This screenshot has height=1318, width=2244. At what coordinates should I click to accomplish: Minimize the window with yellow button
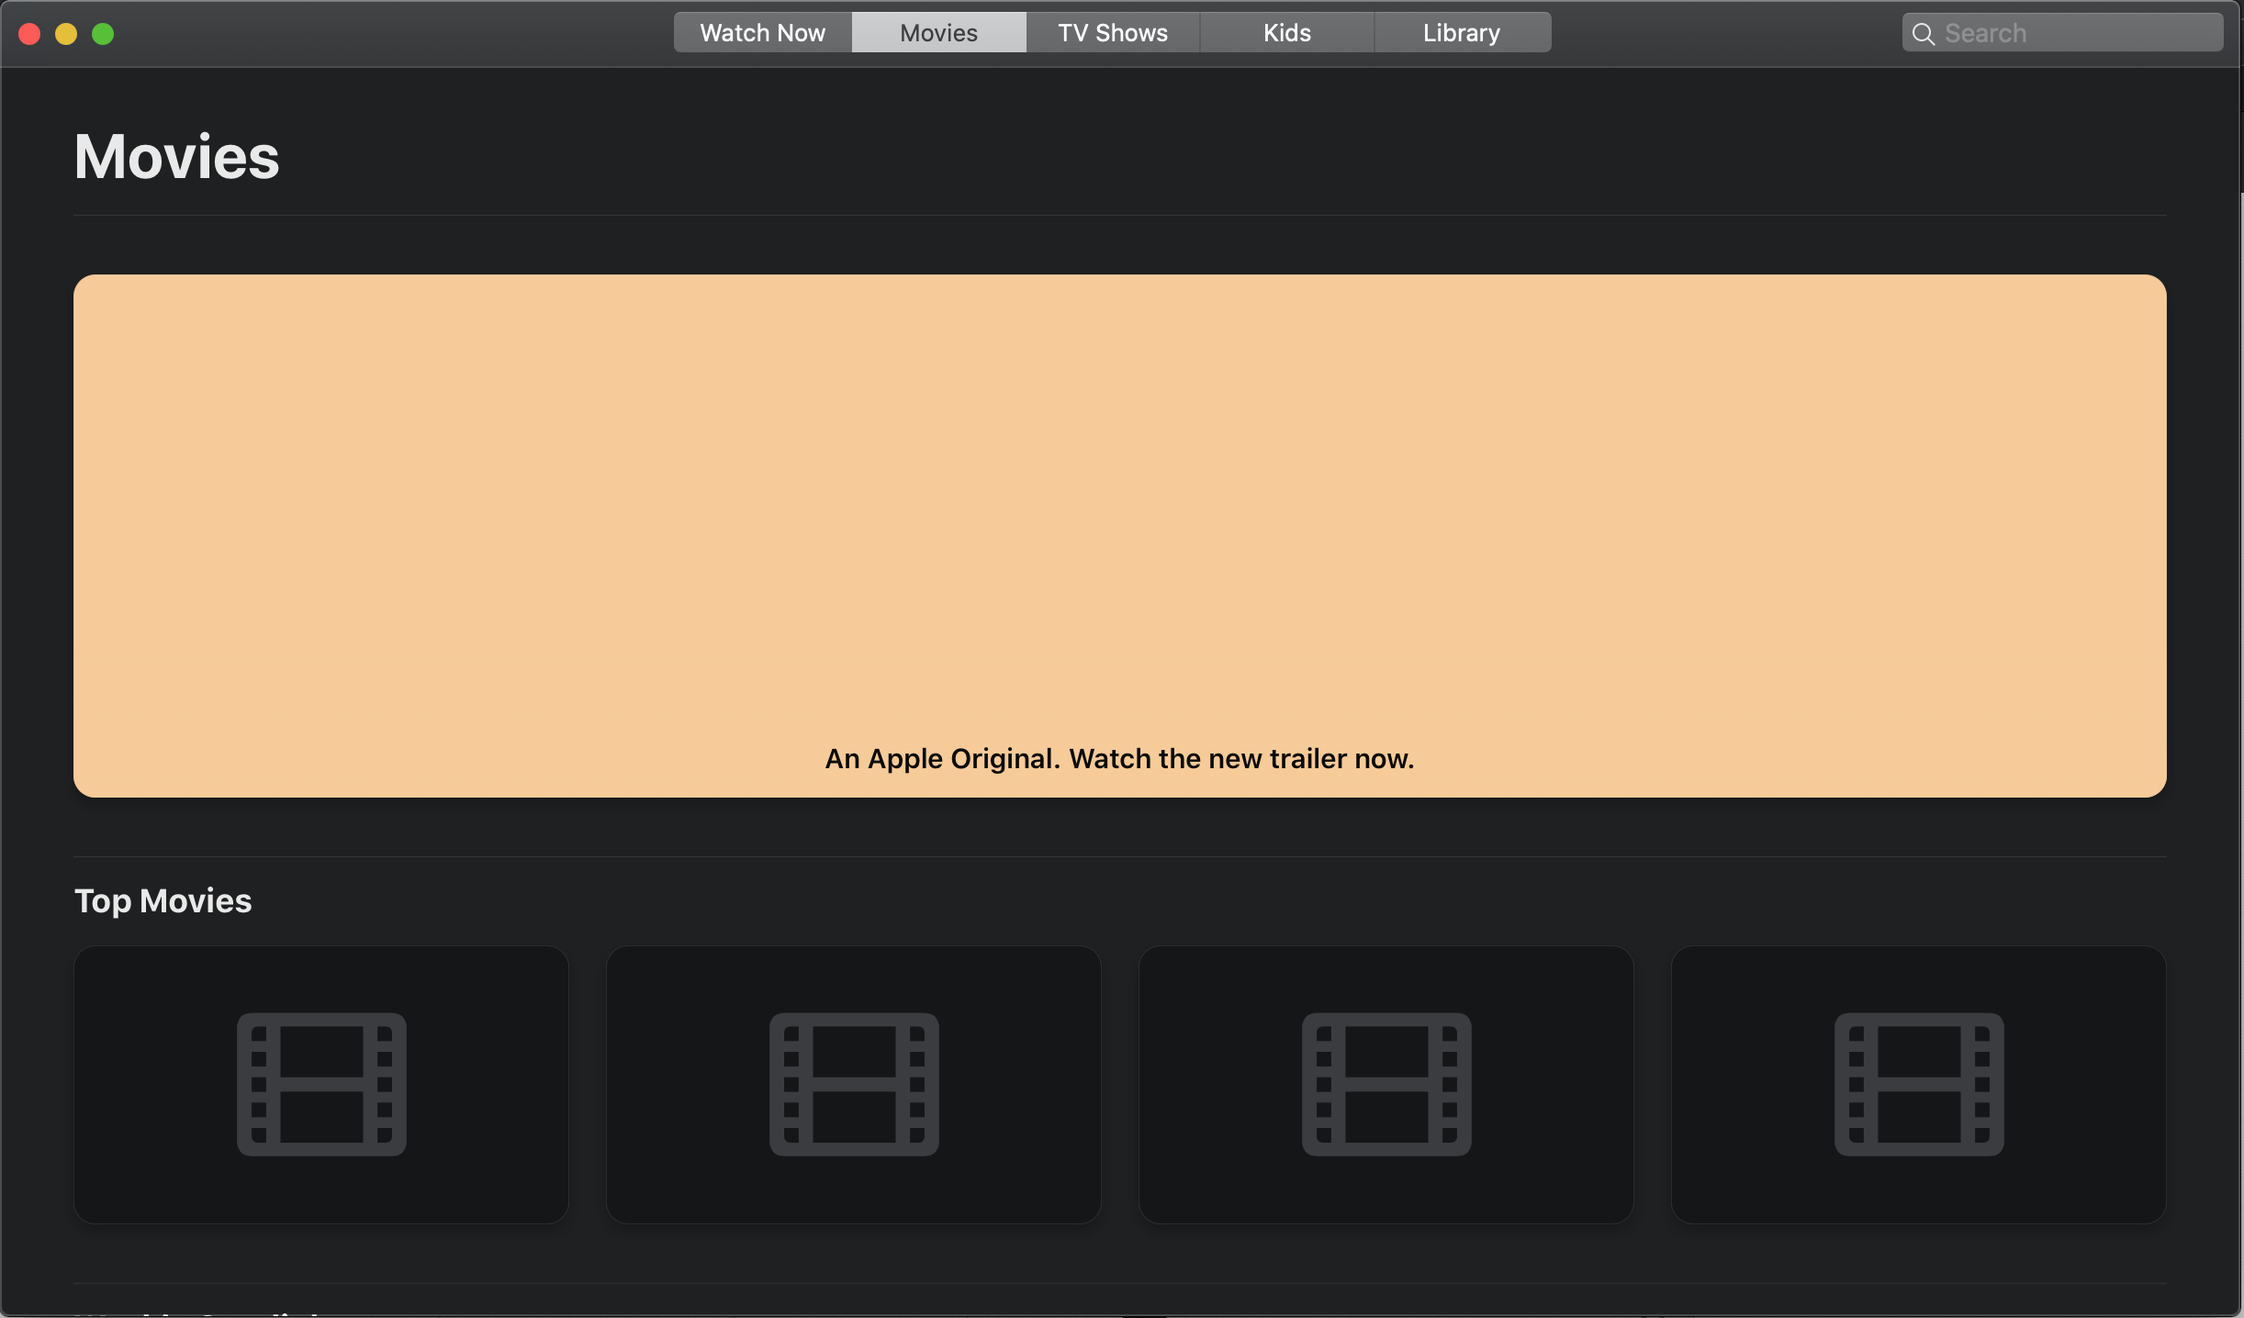click(x=66, y=34)
